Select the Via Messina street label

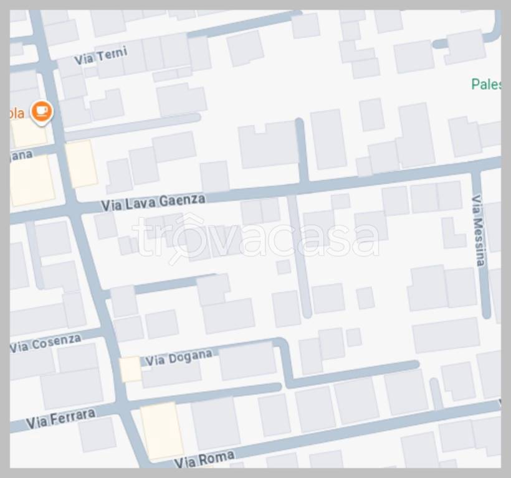point(479,231)
